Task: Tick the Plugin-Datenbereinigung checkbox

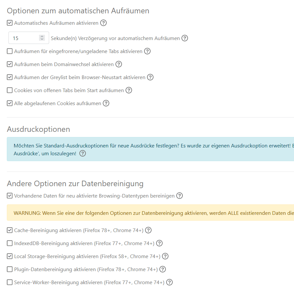Action: [9, 269]
